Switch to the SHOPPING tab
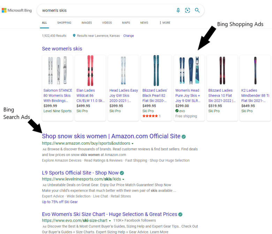The height and width of the screenshot is (234, 272). pyautogui.click(x=64, y=23)
